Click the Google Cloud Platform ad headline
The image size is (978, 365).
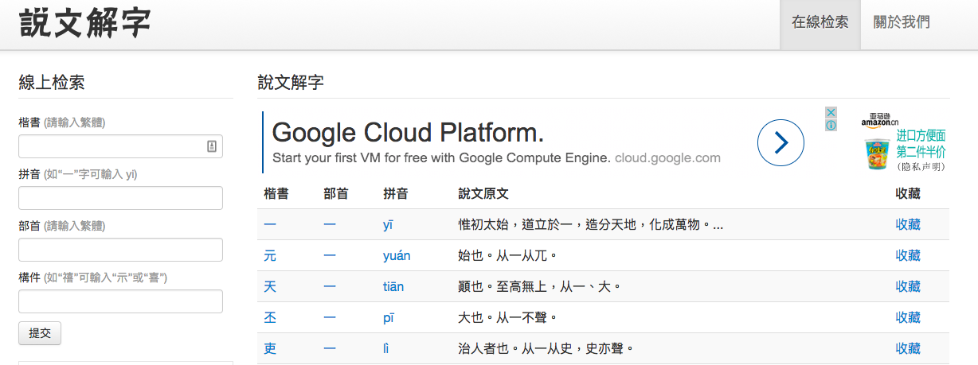click(x=408, y=132)
